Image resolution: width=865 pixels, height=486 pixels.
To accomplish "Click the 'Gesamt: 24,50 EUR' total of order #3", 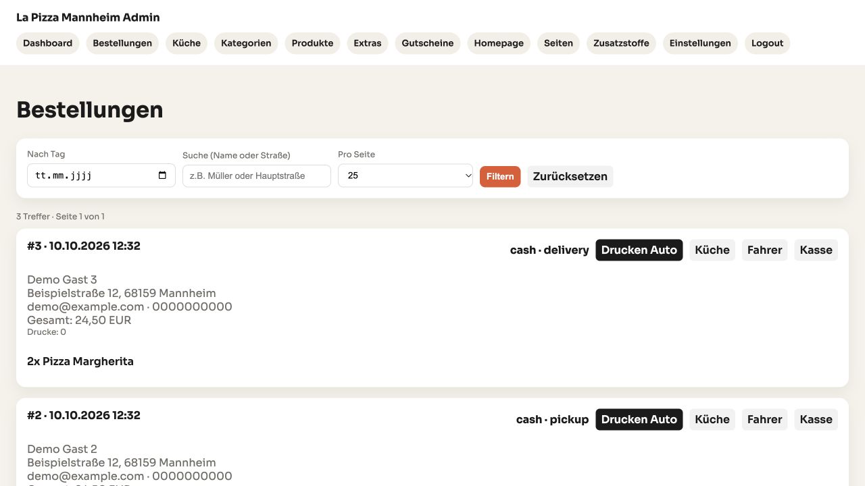I will point(79,320).
